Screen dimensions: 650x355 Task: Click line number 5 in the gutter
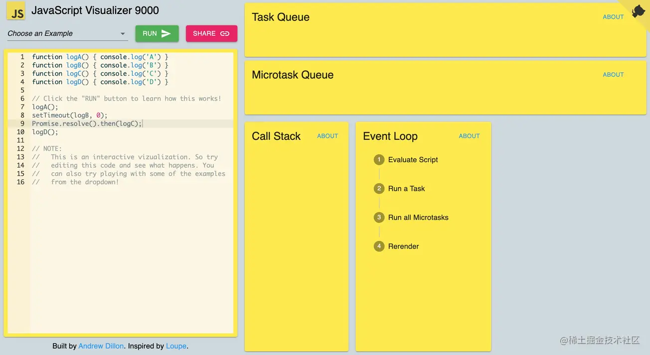tap(22, 90)
